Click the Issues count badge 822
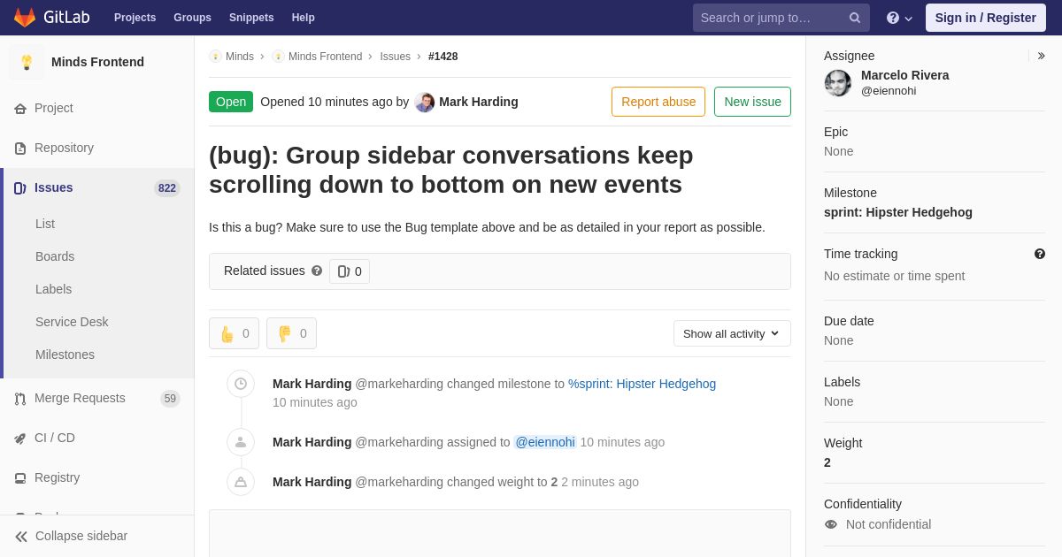The height and width of the screenshot is (557, 1062). point(167,188)
